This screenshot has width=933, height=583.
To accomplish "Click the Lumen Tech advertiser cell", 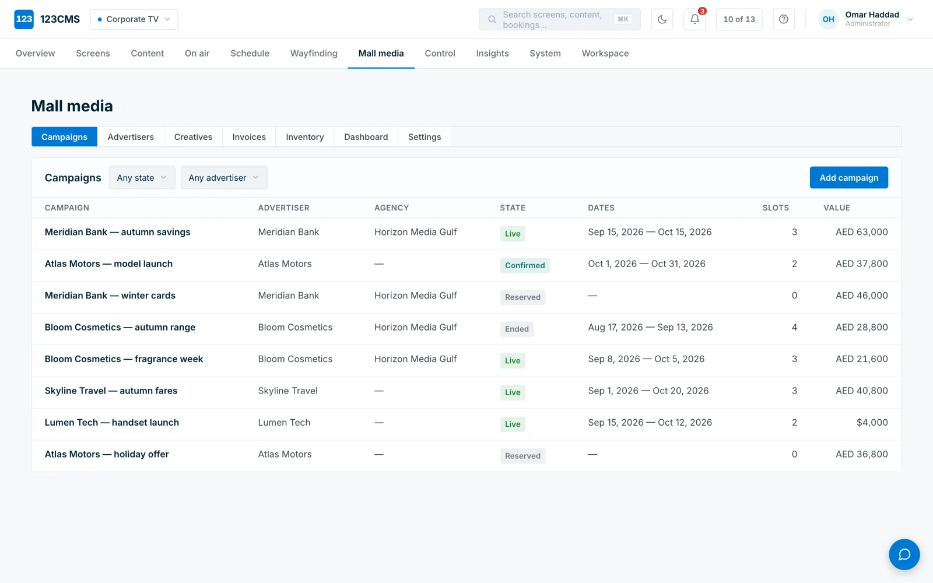I will point(284,423).
